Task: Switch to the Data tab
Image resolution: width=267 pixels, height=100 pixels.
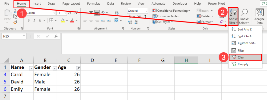Action: pyautogui.click(x=111, y=4)
